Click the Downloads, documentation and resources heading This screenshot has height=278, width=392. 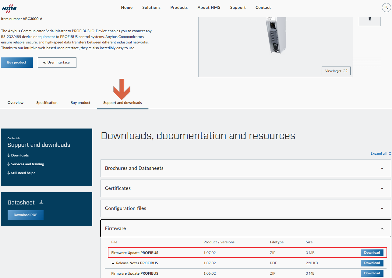pyautogui.click(x=198, y=136)
